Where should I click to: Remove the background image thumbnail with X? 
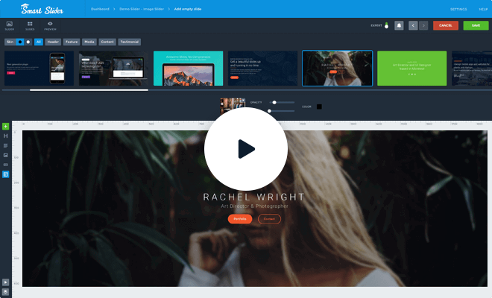[x=243, y=100]
